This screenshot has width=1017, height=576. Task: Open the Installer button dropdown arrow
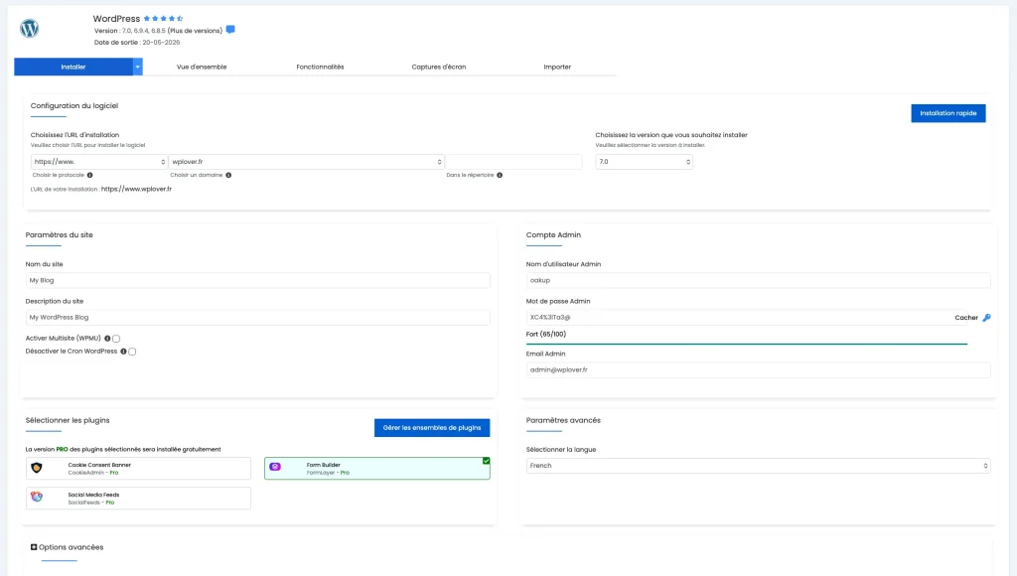pos(137,67)
